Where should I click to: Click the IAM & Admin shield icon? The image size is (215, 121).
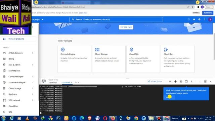coord(4,65)
